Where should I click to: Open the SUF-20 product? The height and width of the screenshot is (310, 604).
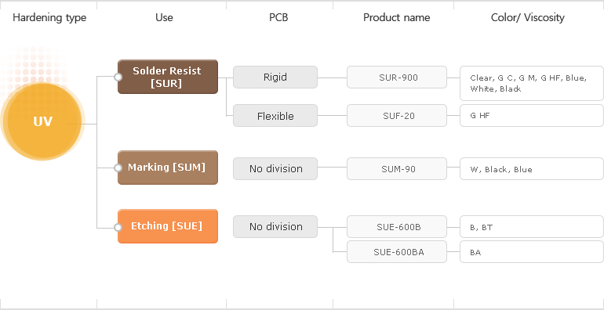[397, 115]
